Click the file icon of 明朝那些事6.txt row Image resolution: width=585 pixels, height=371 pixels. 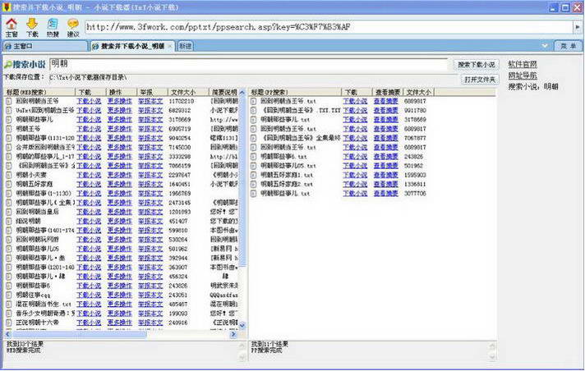[254, 156]
